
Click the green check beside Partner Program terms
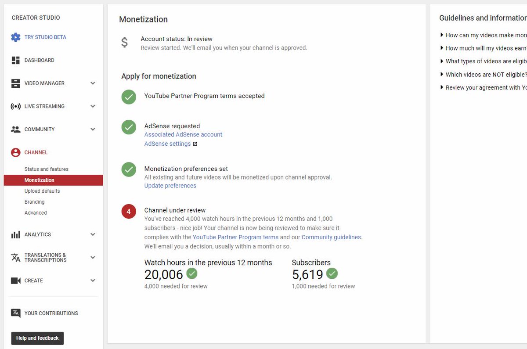tap(129, 97)
